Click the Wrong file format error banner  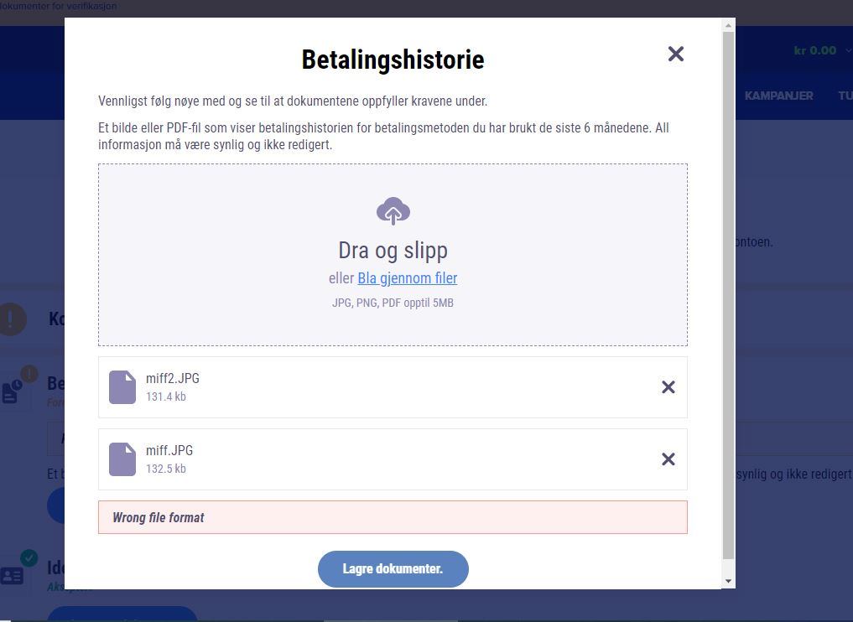[393, 517]
